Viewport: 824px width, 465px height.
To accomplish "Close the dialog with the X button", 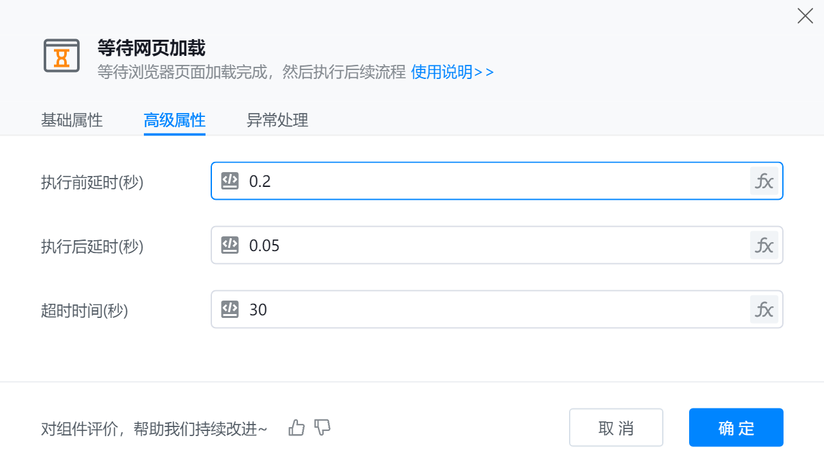I will pos(805,16).
